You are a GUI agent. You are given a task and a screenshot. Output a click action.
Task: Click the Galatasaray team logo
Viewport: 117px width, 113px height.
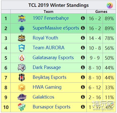(22, 58)
